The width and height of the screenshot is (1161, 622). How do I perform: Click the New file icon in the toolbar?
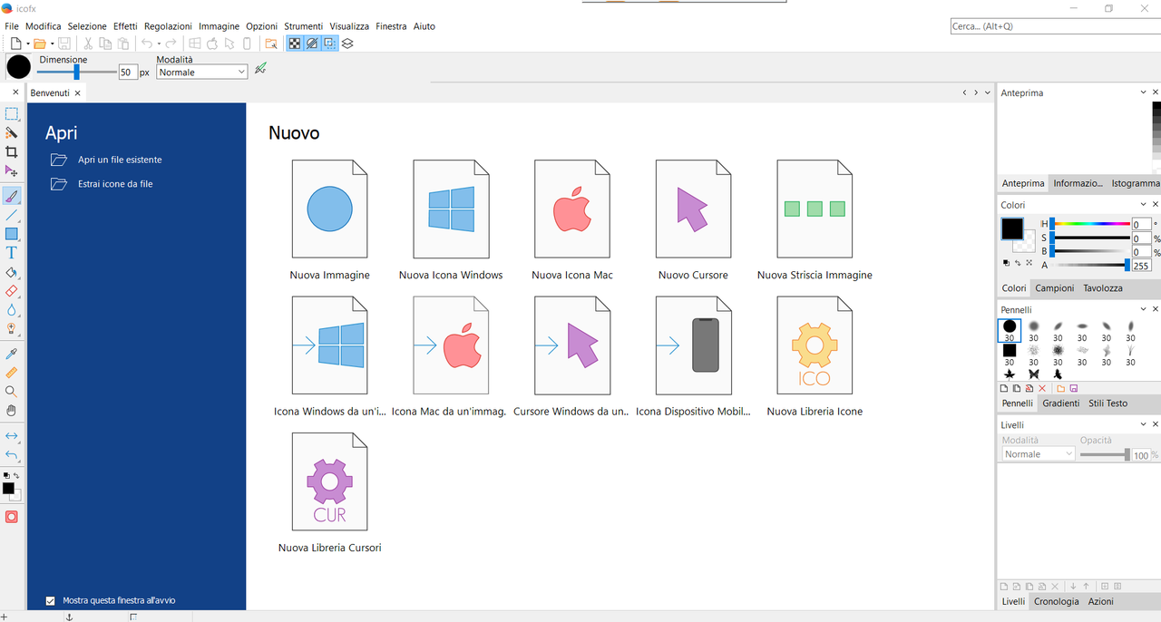point(15,44)
